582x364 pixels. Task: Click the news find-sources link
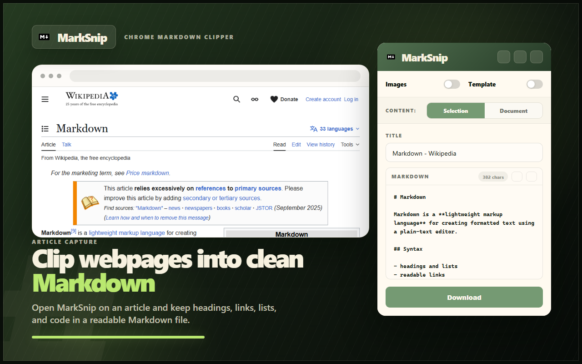click(174, 208)
